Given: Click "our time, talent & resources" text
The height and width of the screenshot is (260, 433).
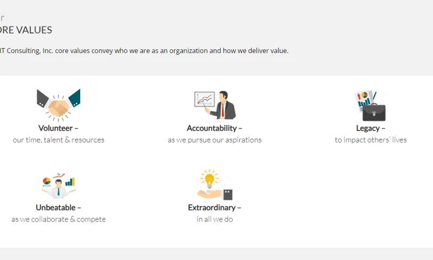Looking at the screenshot, I should (x=58, y=140).
